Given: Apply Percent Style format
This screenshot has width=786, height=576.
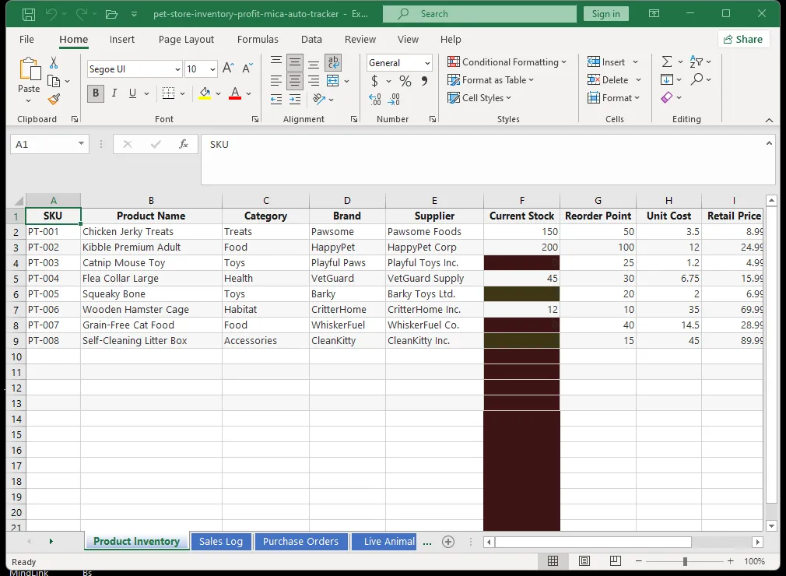Looking at the screenshot, I should pos(405,81).
